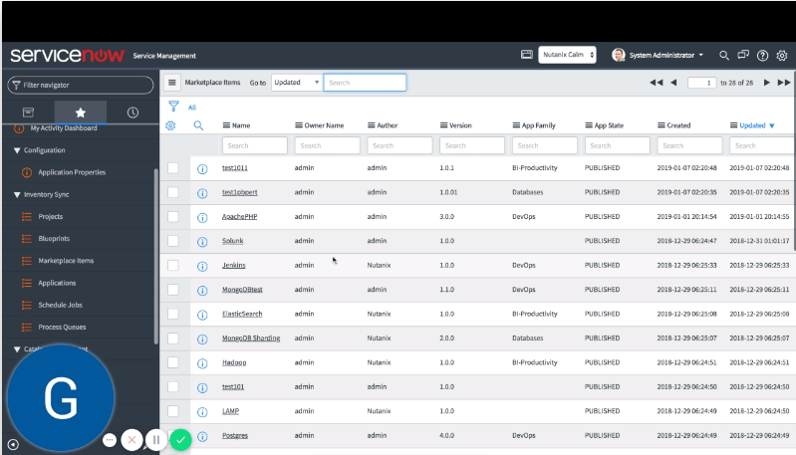
Task: Open the Connect chat icon in header
Action: pos(743,55)
